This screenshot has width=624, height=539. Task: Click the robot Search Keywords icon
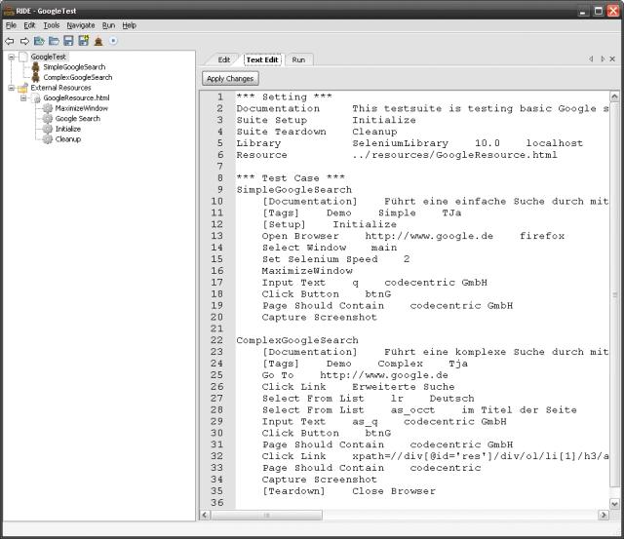click(x=98, y=41)
